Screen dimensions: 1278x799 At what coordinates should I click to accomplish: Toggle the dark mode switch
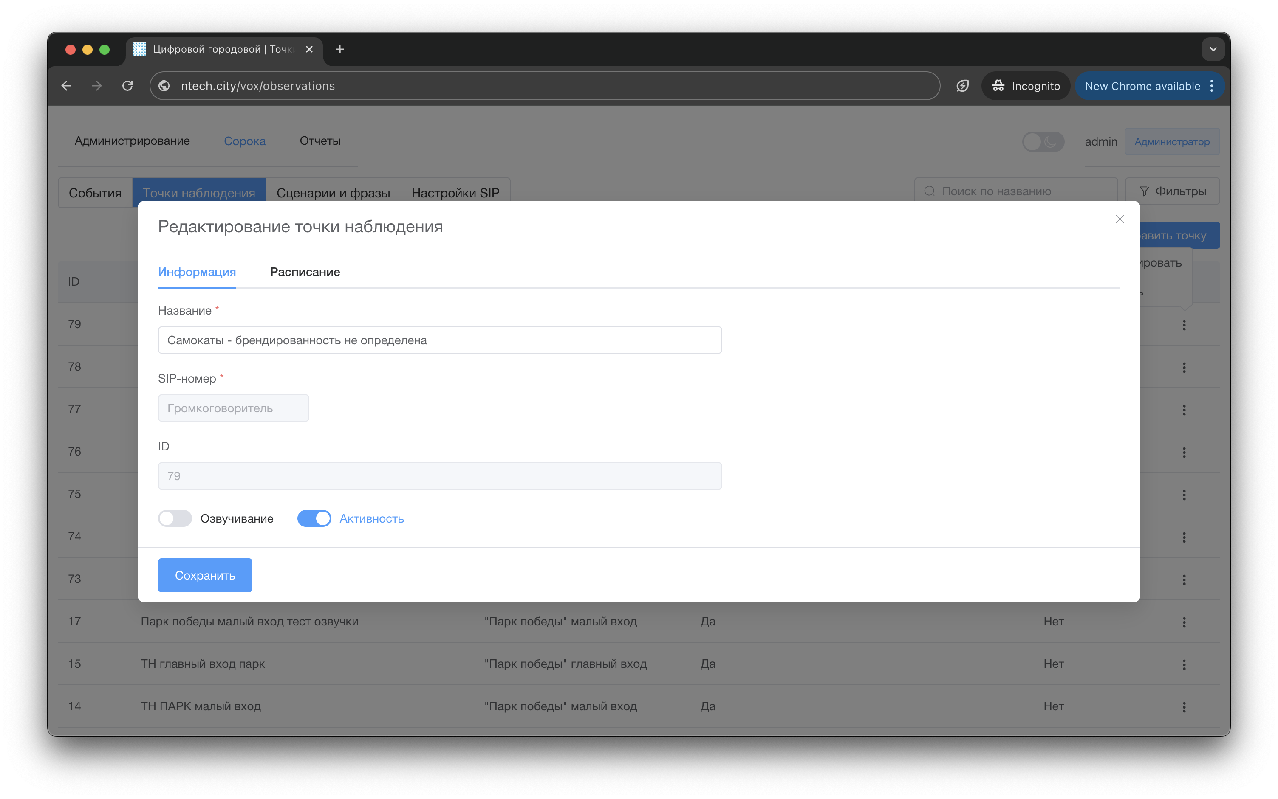click(1042, 142)
